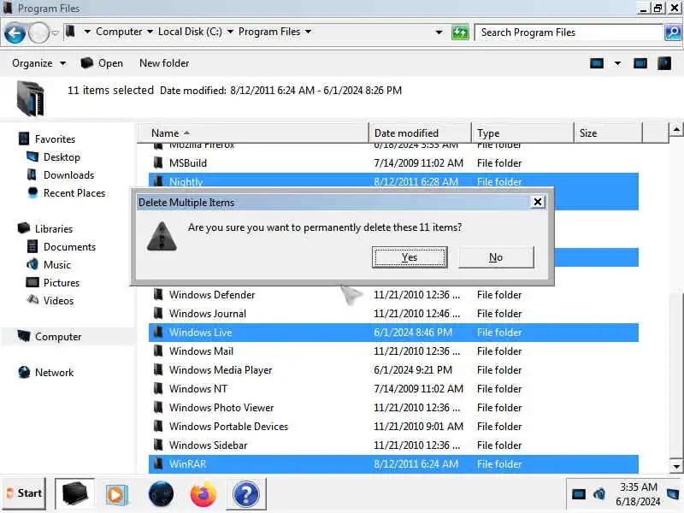The width and height of the screenshot is (684, 513).
Task: Open the view options dropdown arrow
Action: (617, 63)
